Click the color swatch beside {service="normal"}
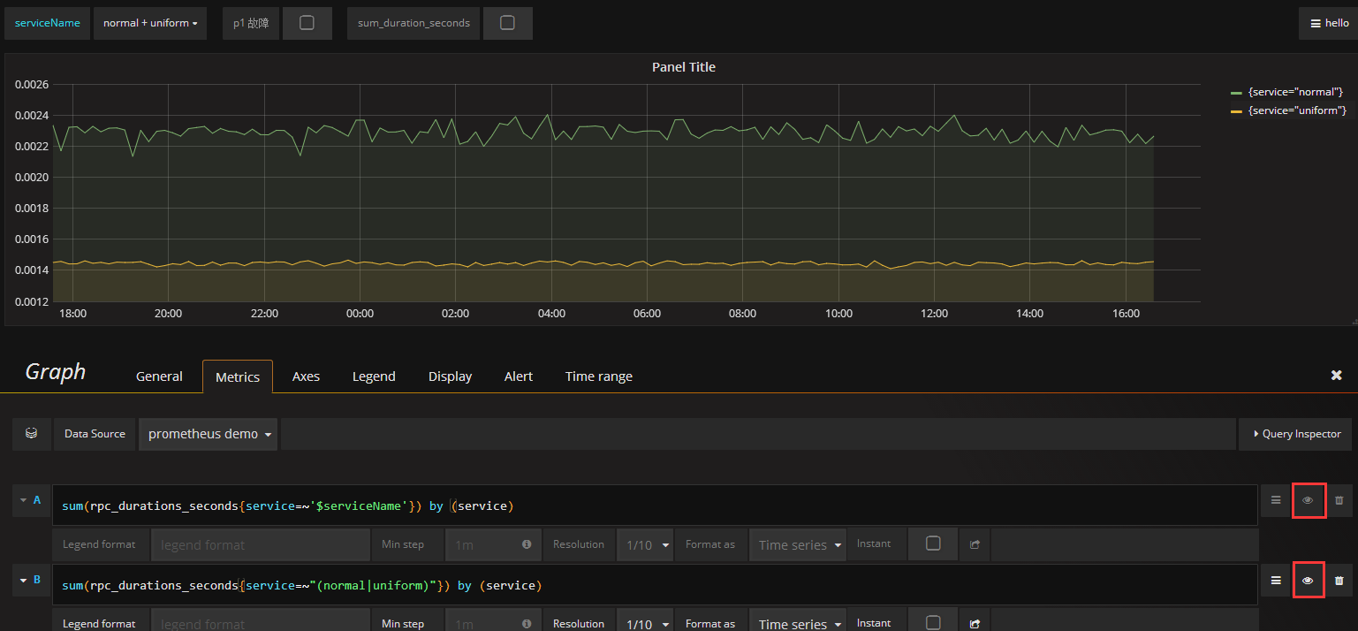 pyautogui.click(x=1235, y=91)
